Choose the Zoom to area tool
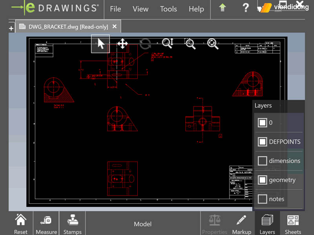Viewport: 314px width, 235px height. 190,43
